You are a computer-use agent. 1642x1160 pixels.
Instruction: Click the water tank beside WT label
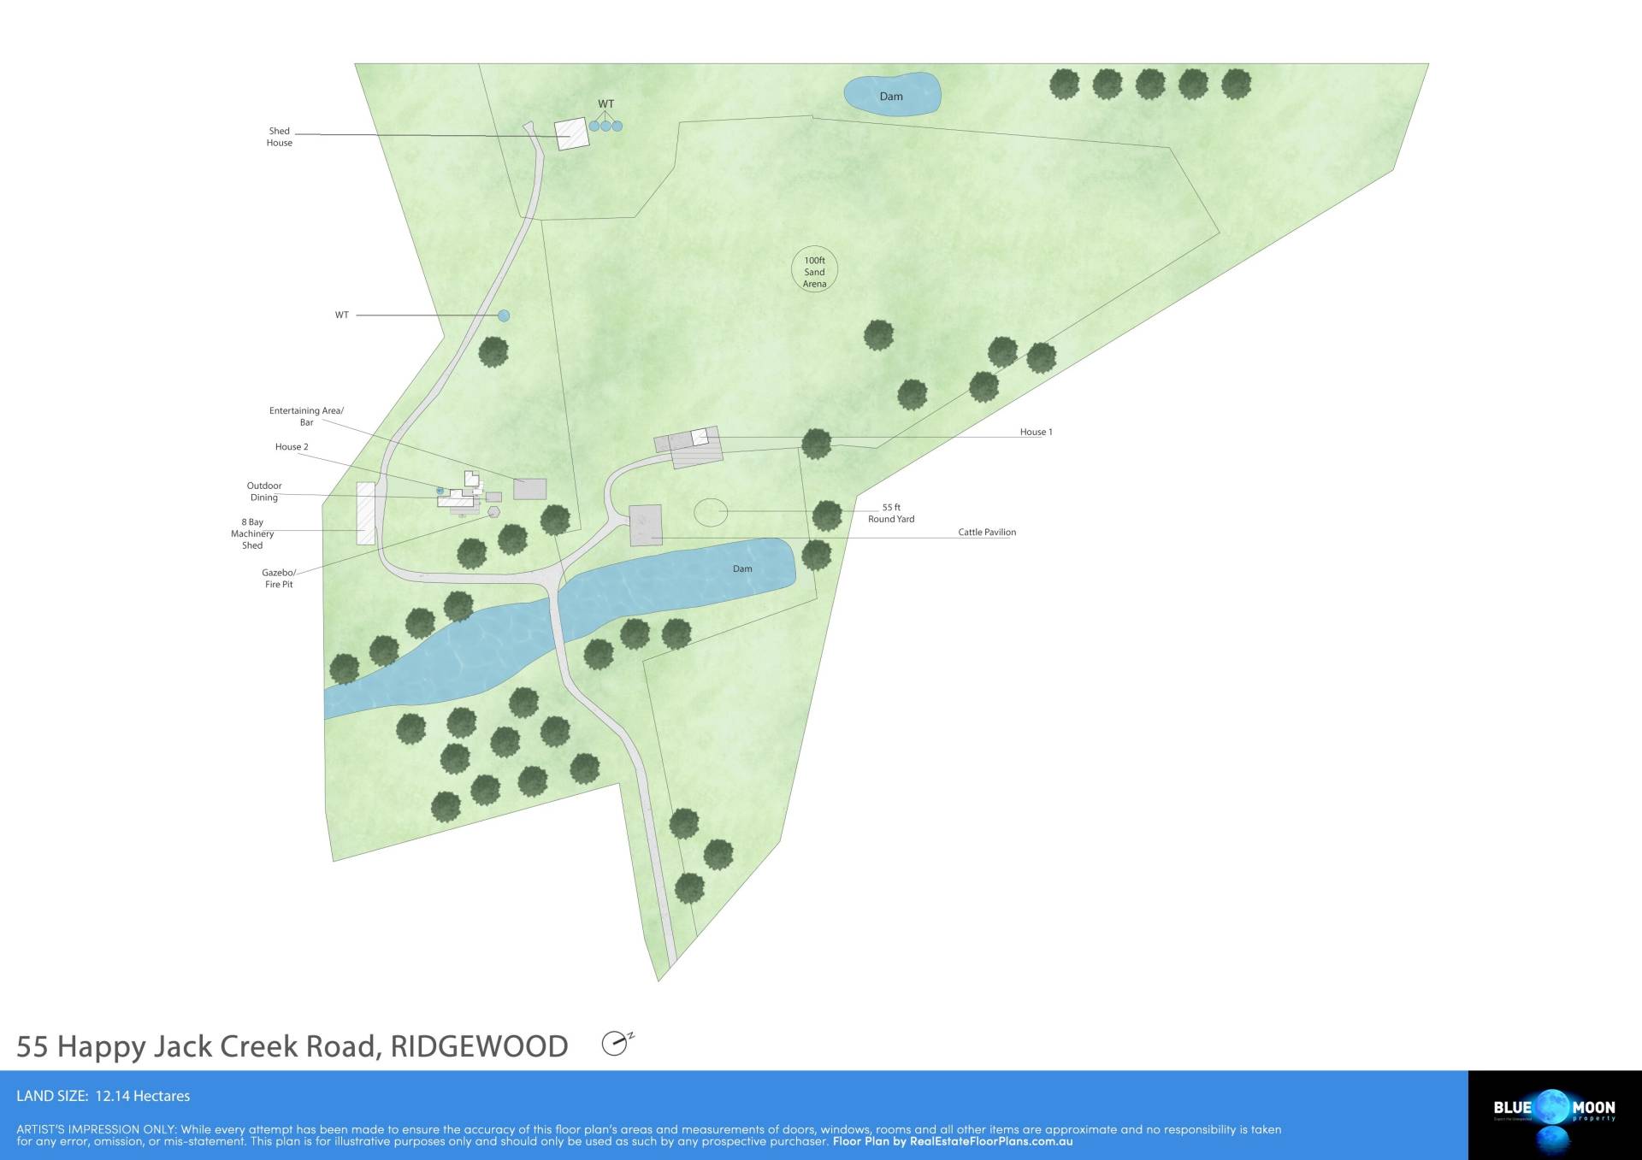(504, 315)
